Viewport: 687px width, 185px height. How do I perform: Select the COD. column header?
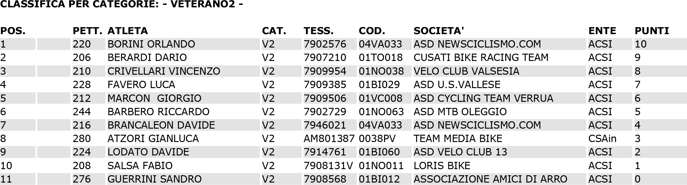372,31
